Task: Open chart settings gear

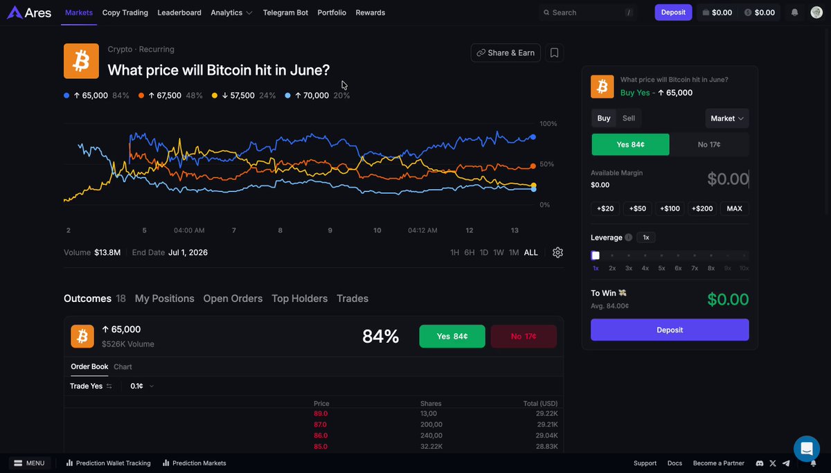Action: point(557,253)
